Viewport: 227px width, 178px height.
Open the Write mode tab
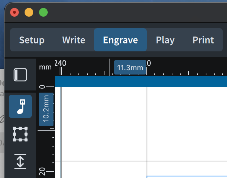click(73, 40)
